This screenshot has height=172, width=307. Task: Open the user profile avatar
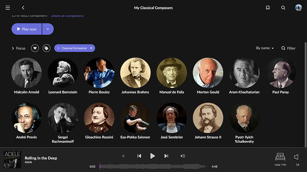coord(299,8)
